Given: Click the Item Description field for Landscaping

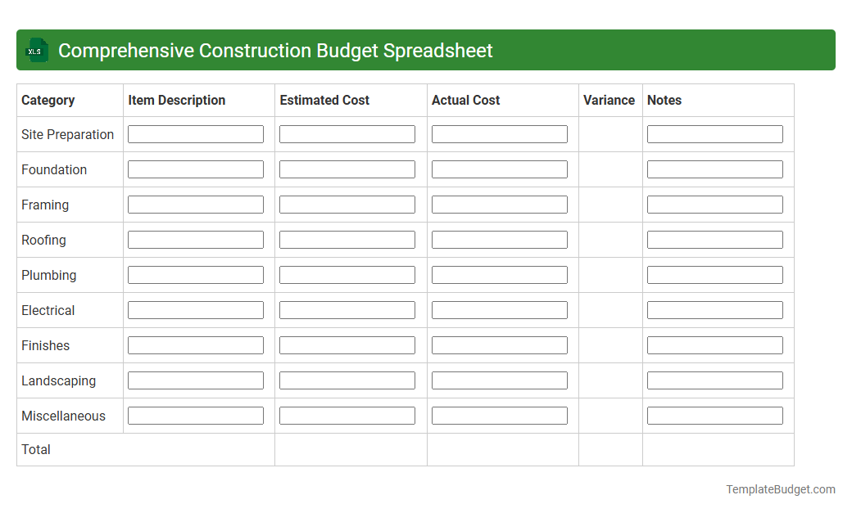Looking at the screenshot, I should pos(195,380).
